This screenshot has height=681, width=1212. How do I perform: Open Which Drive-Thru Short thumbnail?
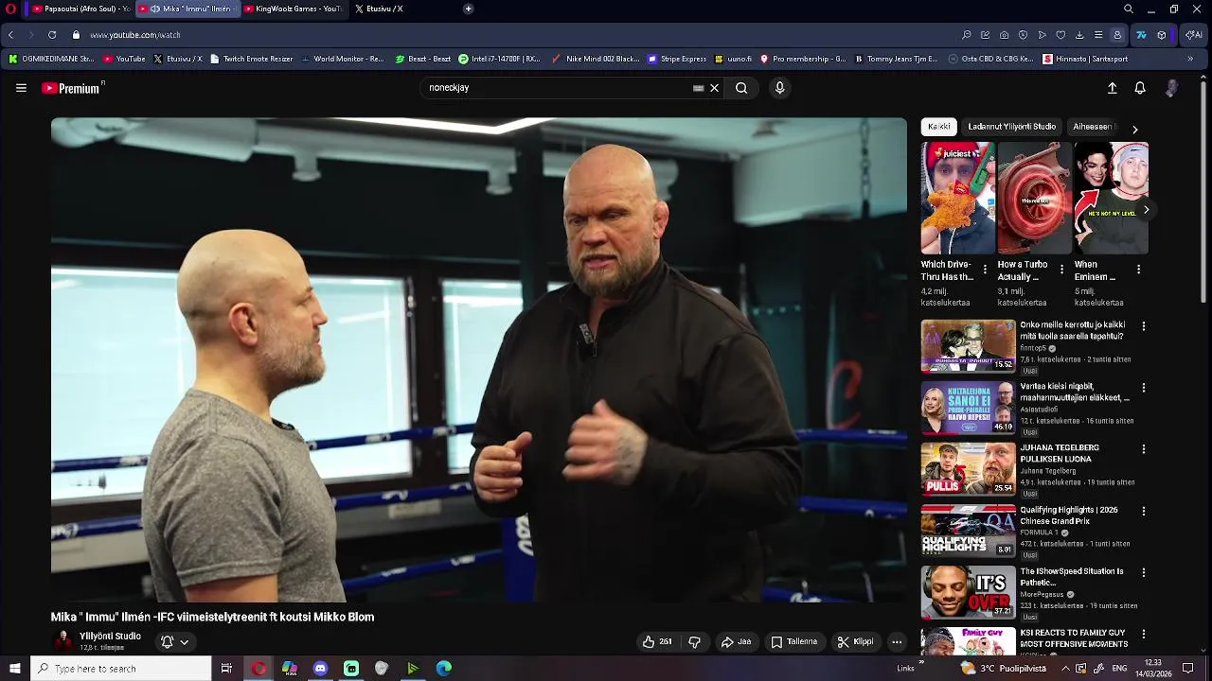pos(958,198)
